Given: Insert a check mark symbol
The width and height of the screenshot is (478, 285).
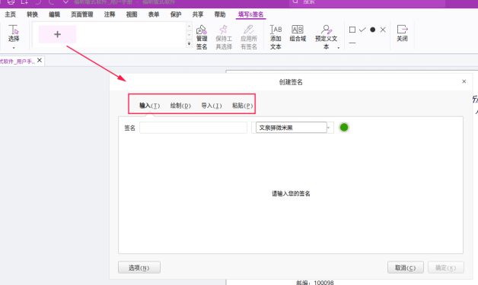Looking at the screenshot, I should tap(362, 30).
